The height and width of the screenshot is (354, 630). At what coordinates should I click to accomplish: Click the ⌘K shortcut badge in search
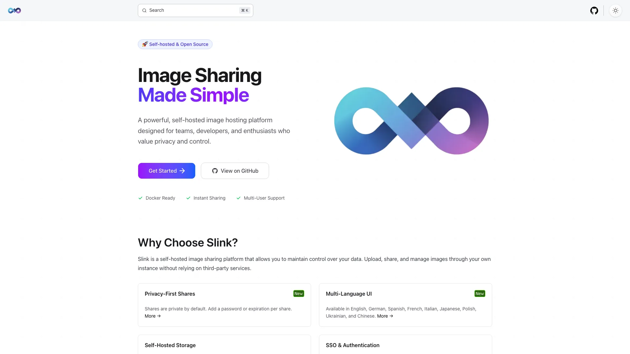[245, 10]
